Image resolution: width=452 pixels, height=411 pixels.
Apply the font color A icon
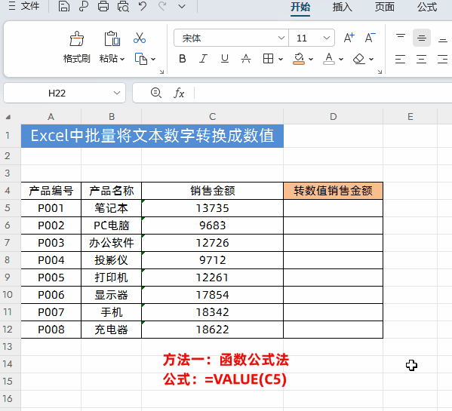pos(329,59)
